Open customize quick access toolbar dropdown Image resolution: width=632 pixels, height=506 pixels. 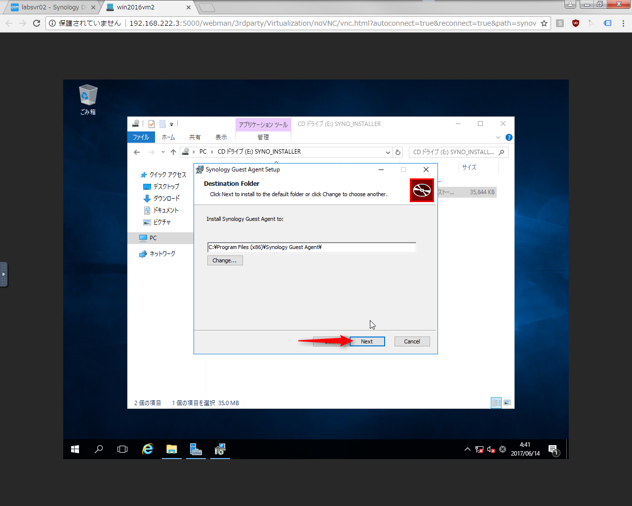[x=171, y=124]
